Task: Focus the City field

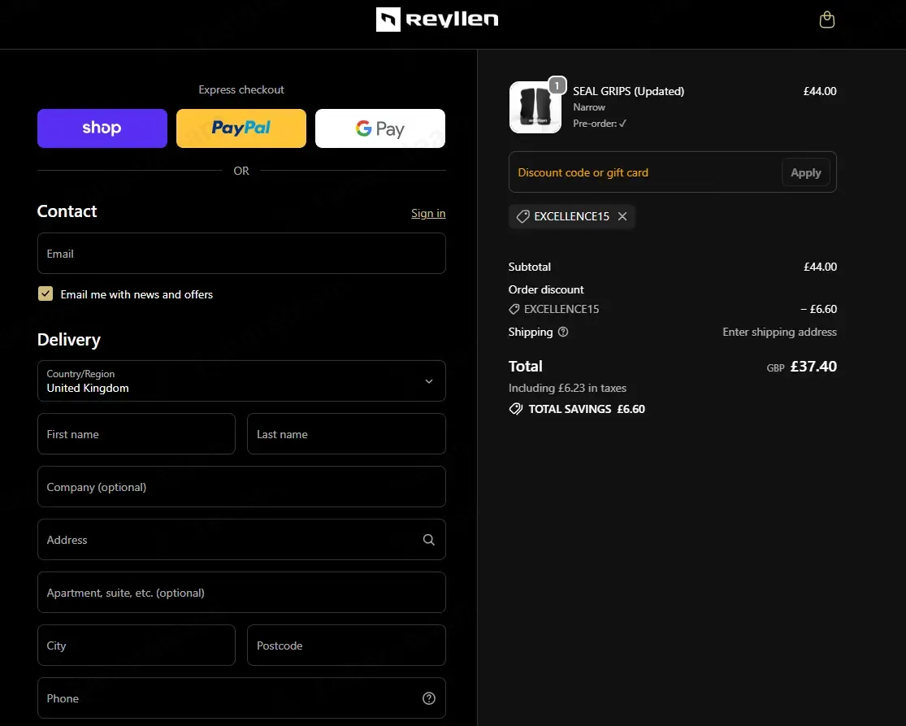Action: [137, 645]
